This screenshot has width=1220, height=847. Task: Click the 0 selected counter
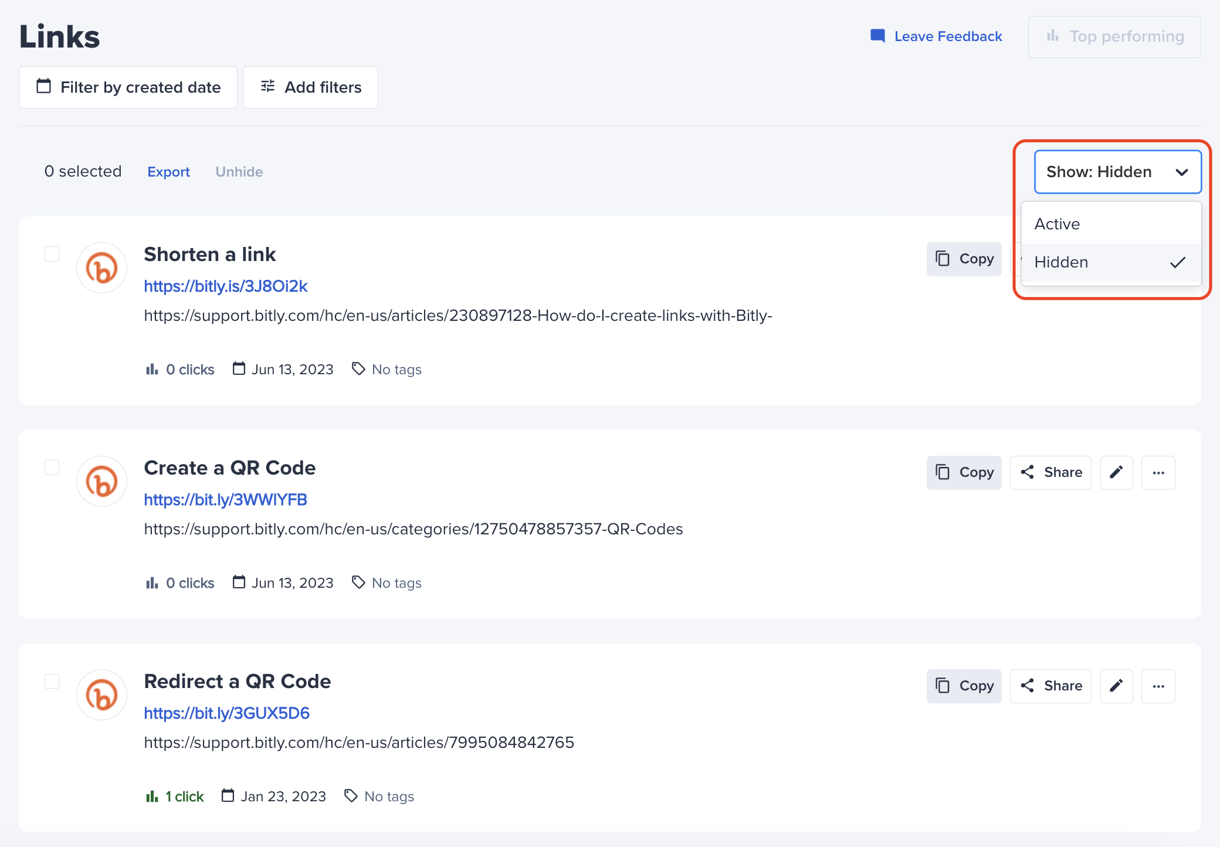click(83, 171)
